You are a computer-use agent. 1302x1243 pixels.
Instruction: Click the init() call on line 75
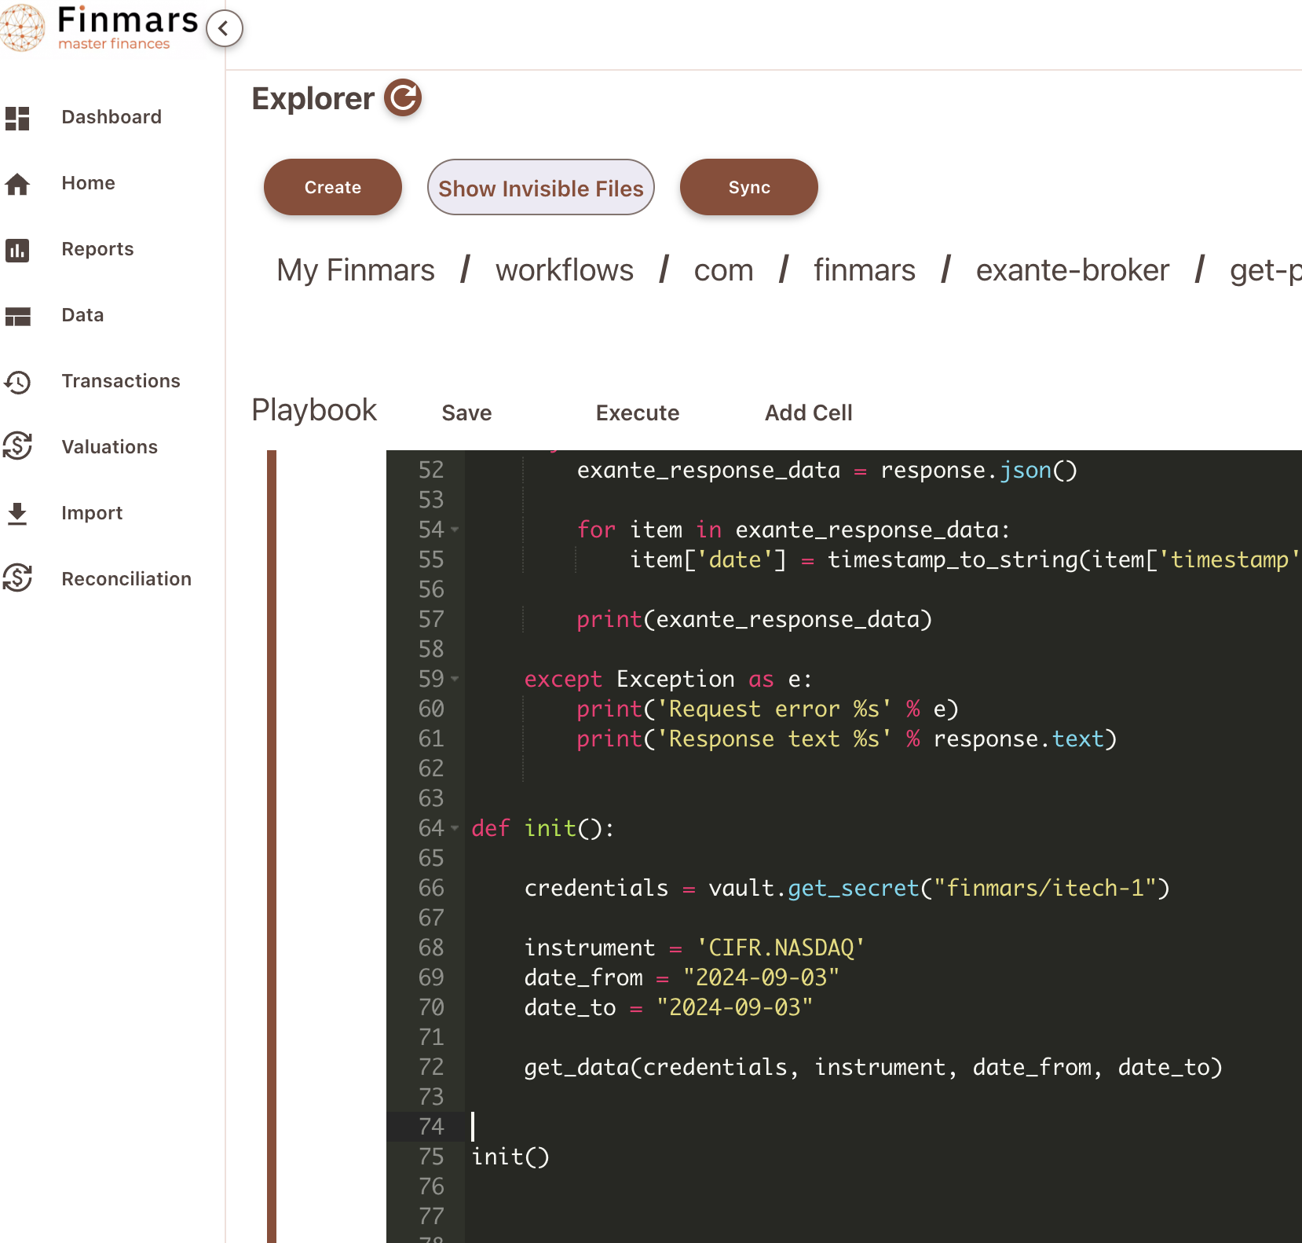(510, 1157)
